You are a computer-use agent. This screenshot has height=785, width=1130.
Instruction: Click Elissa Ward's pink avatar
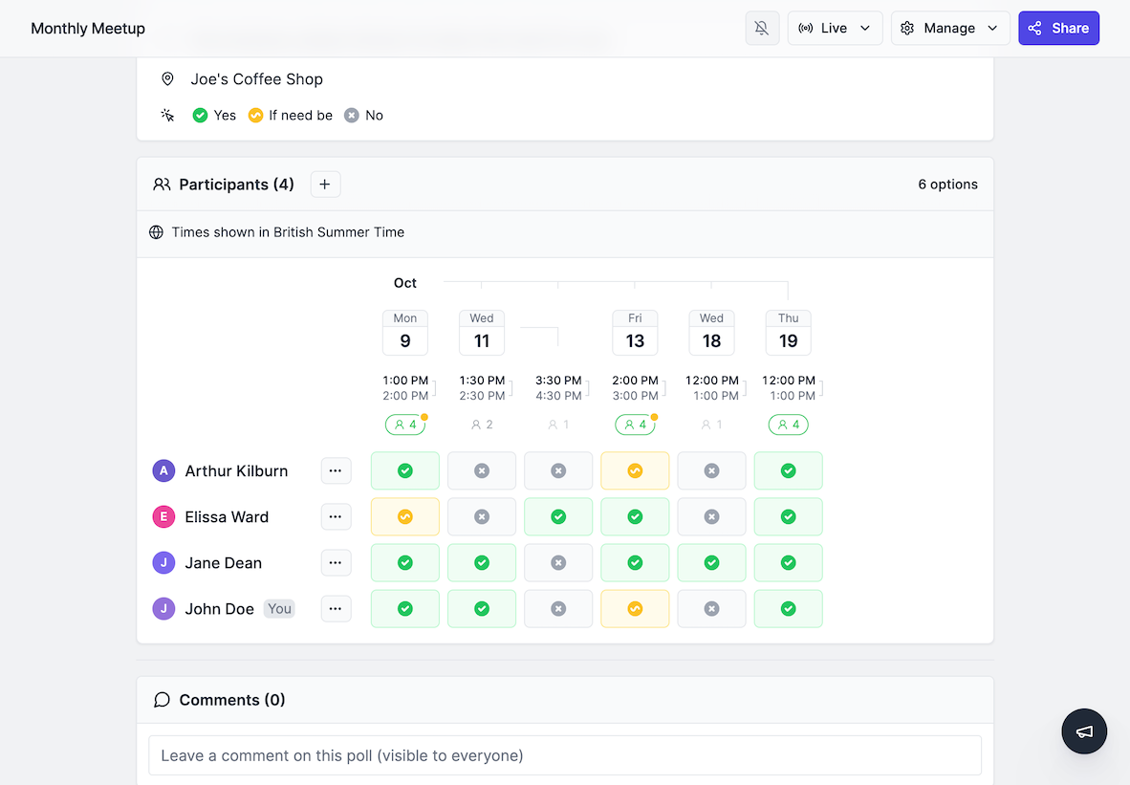[x=163, y=516]
